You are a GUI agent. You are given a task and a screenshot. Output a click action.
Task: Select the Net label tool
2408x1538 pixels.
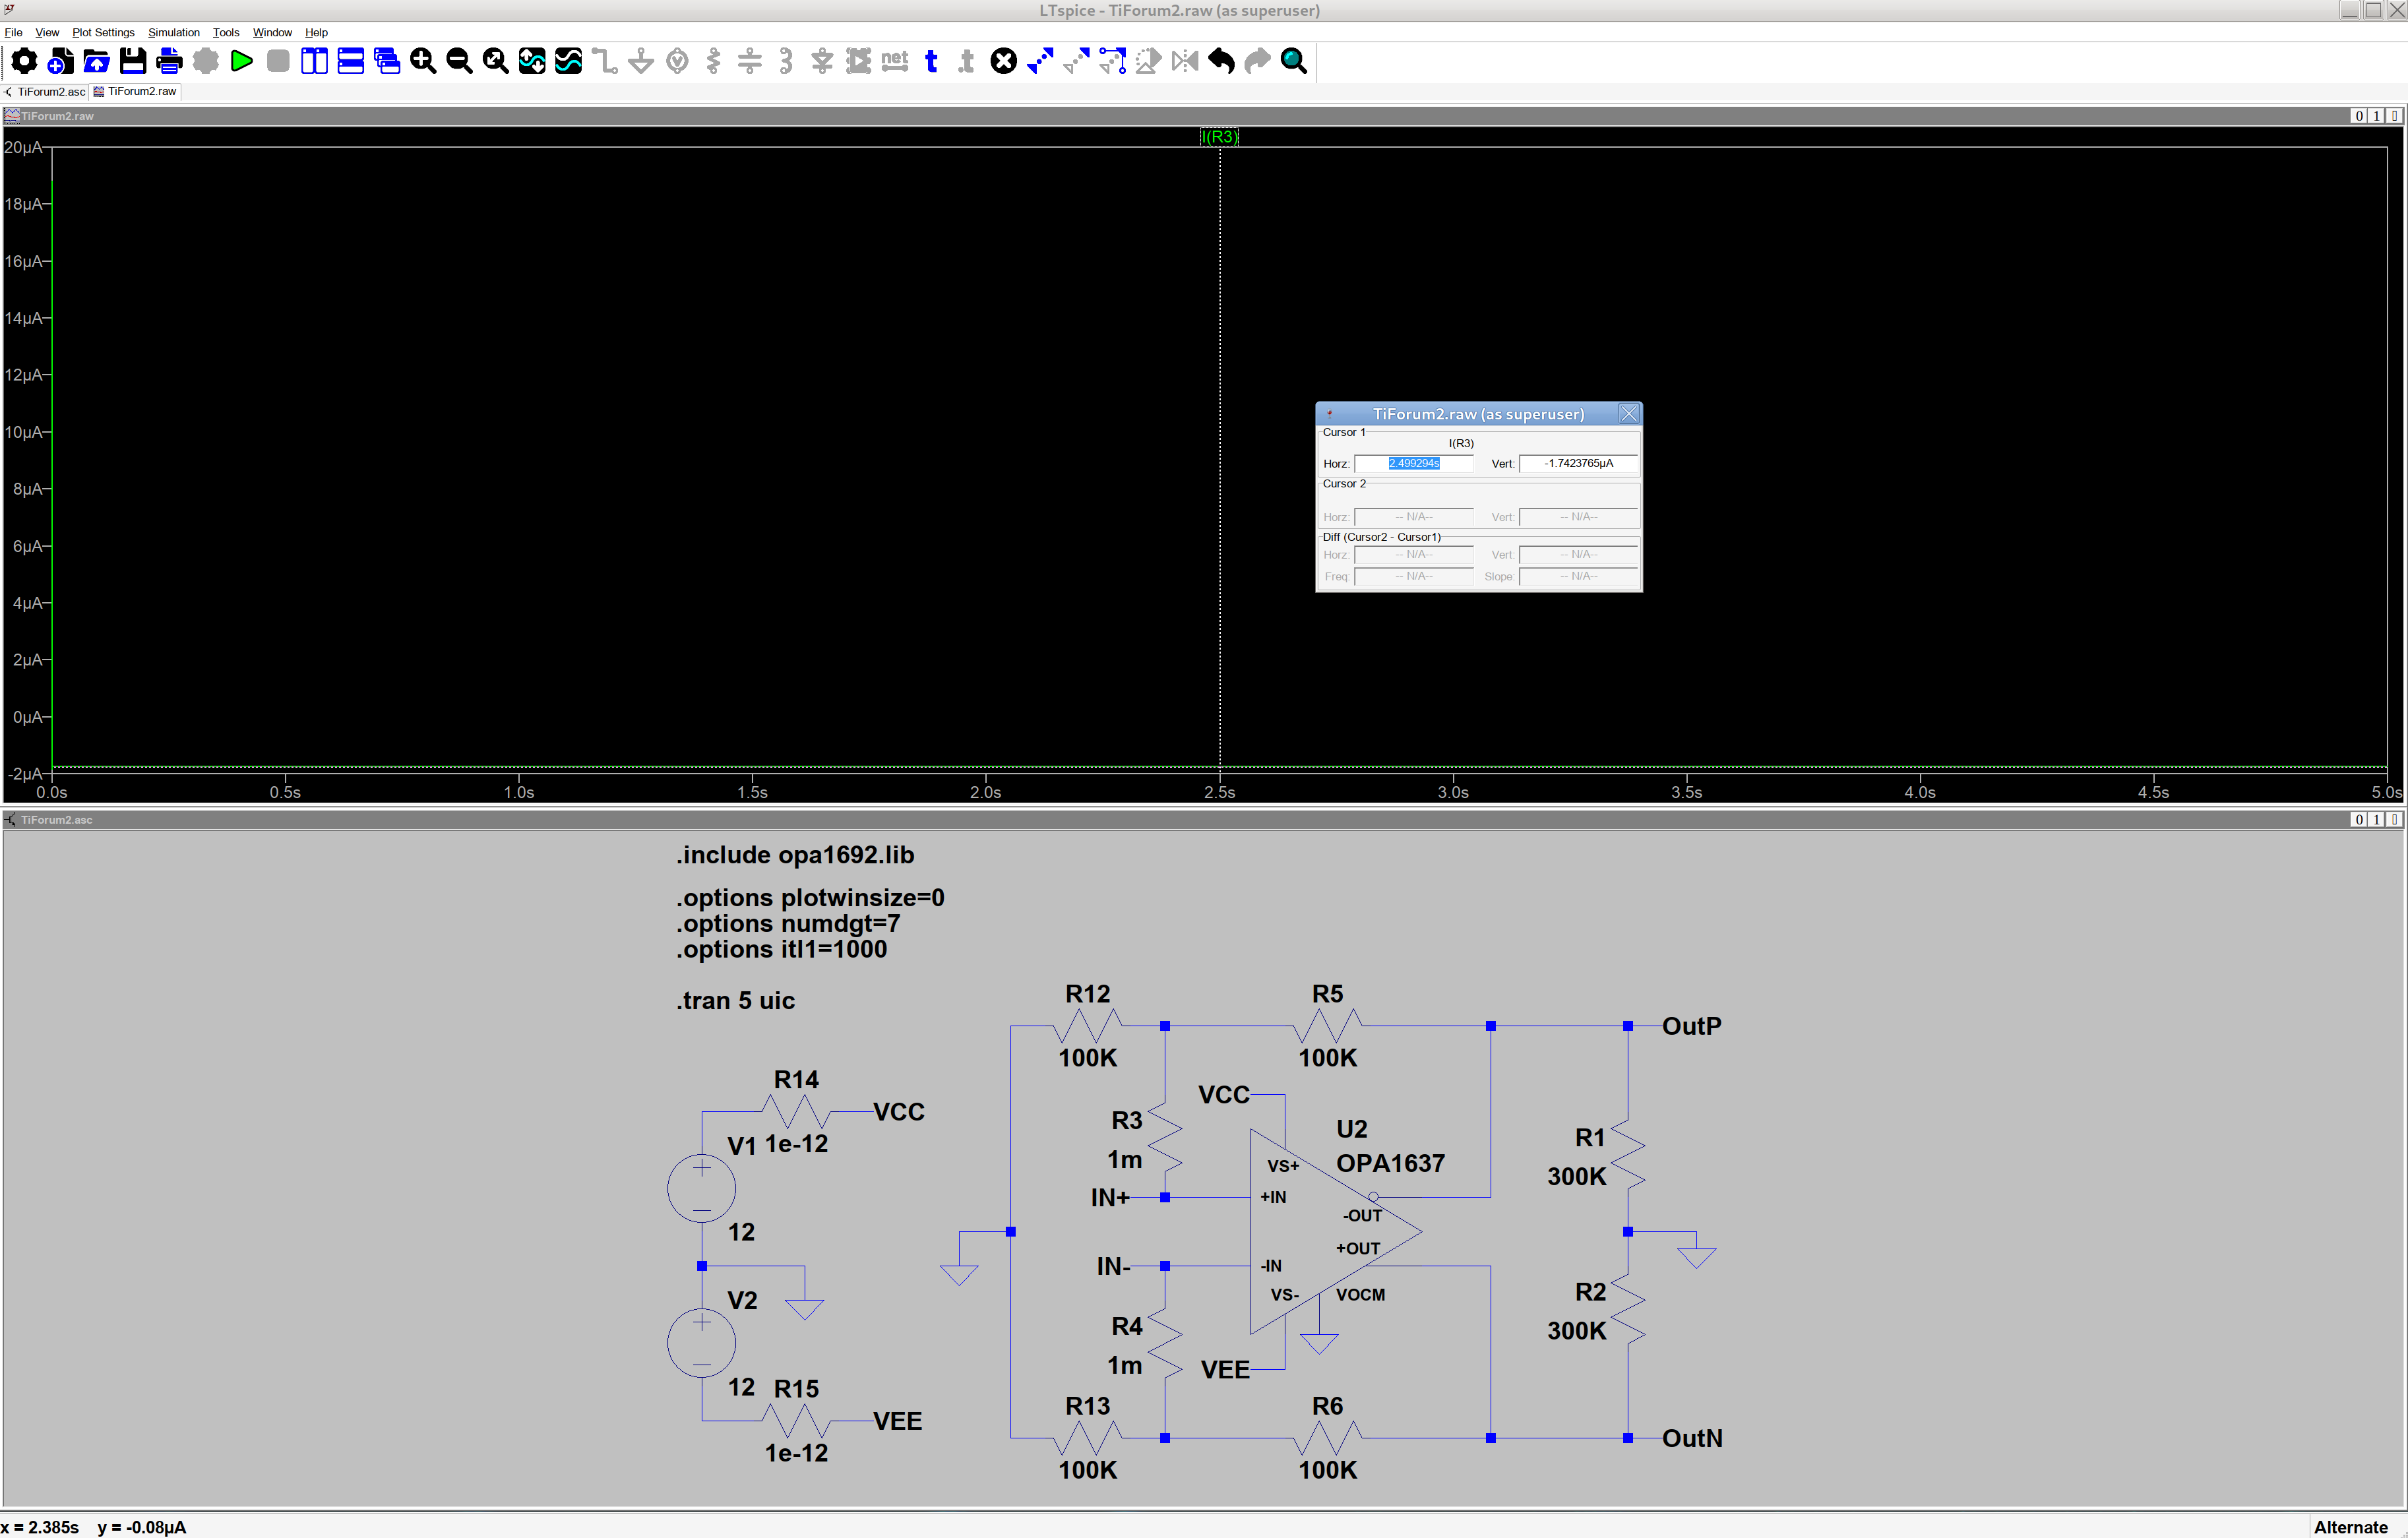point(895,61)
